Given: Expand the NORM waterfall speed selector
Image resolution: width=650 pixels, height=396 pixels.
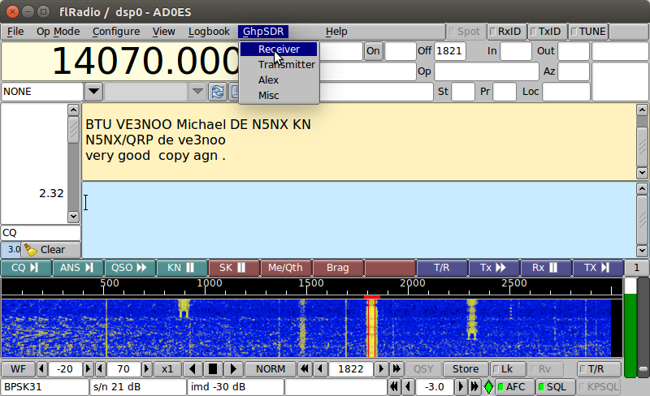Looking at the screenshot, I should pyautogui.click(x=270, y=368).
